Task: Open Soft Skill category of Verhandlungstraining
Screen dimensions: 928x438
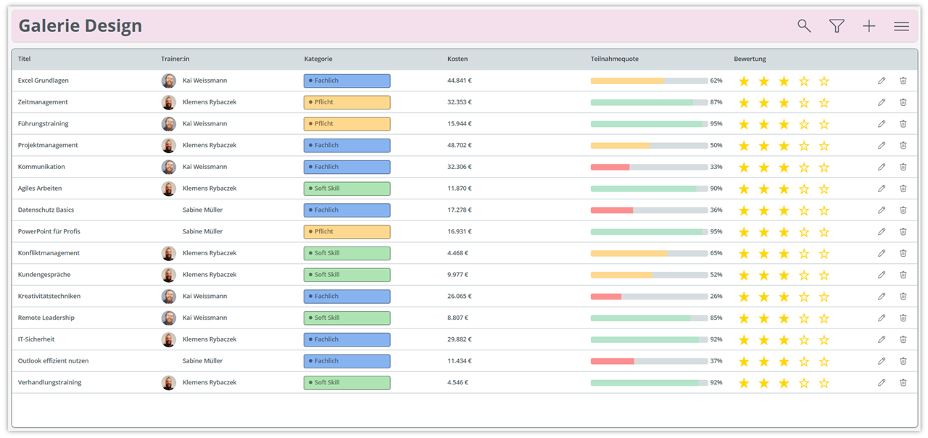Action: point(347,383)
